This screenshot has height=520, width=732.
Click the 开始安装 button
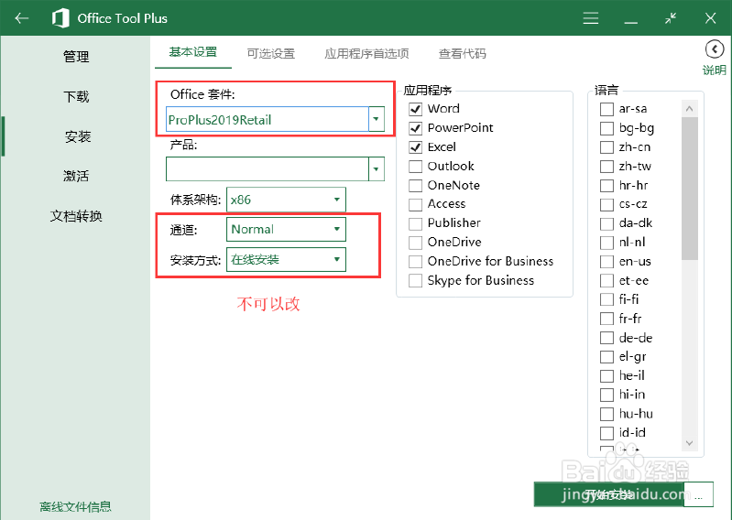pos(609,494)
